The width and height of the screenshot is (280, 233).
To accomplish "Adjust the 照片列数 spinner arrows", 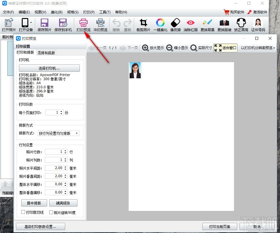I will point(65,160).
